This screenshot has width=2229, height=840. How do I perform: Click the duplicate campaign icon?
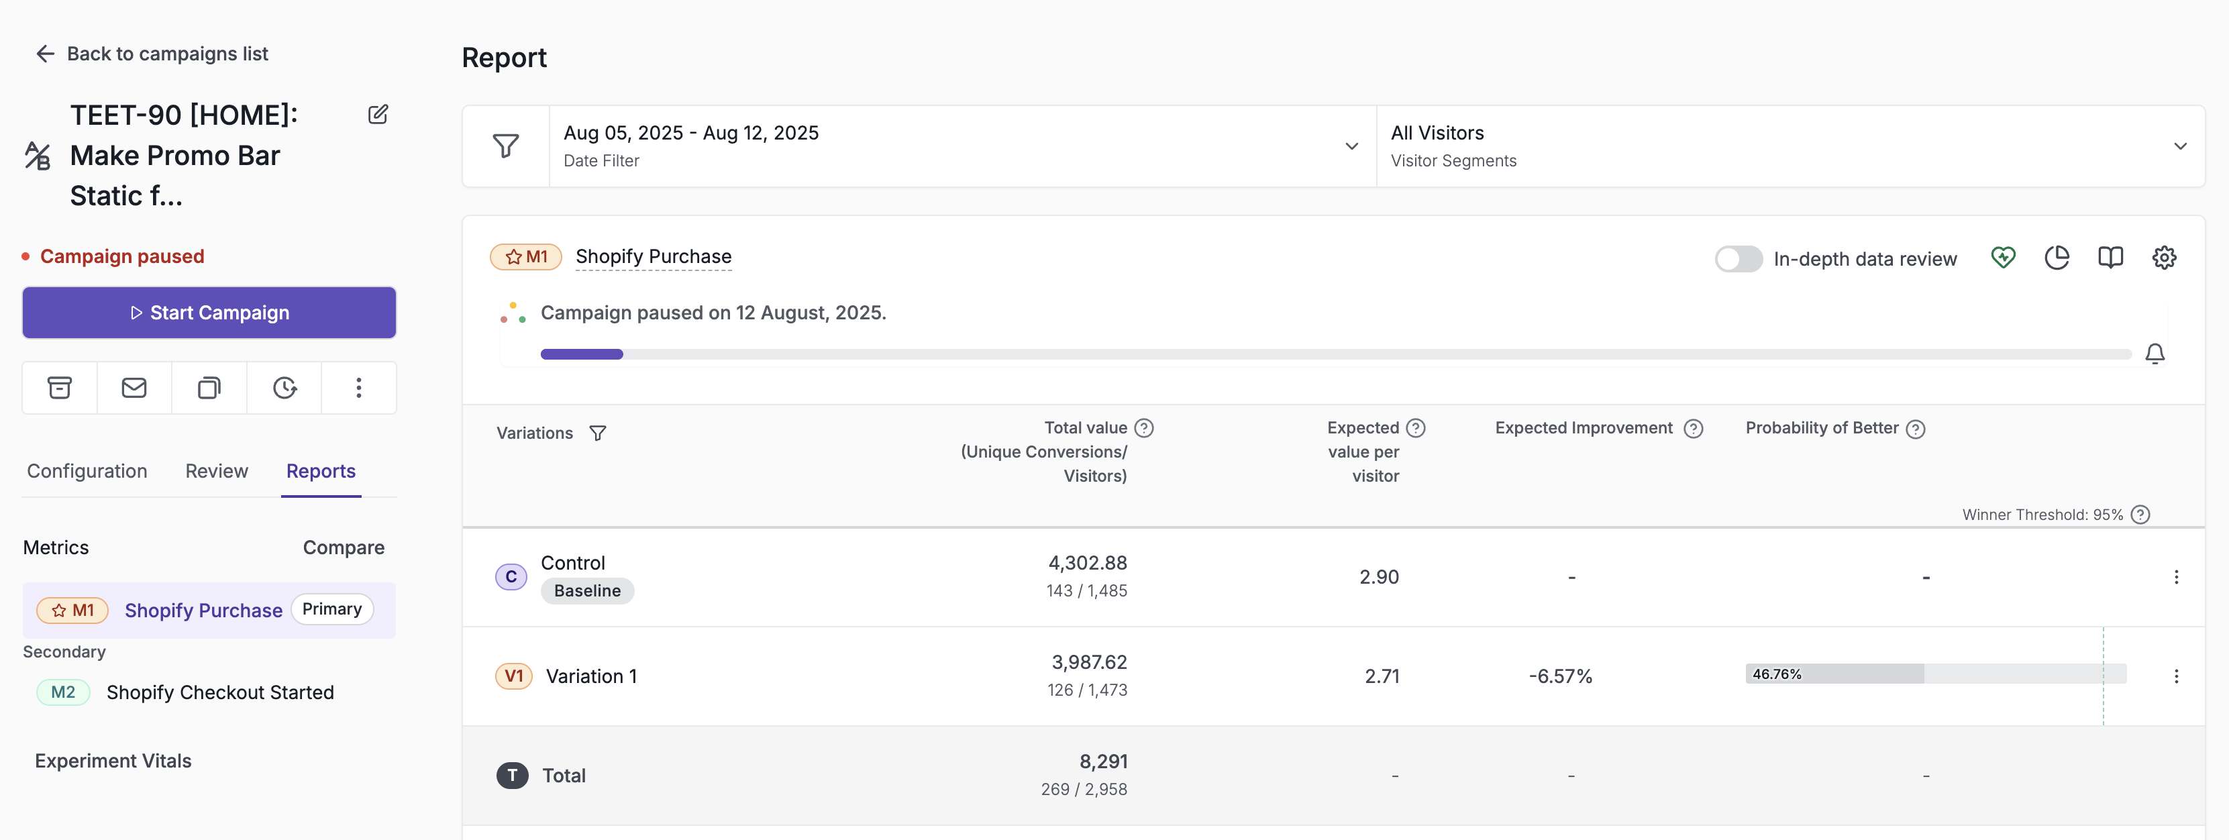[209, 388]
